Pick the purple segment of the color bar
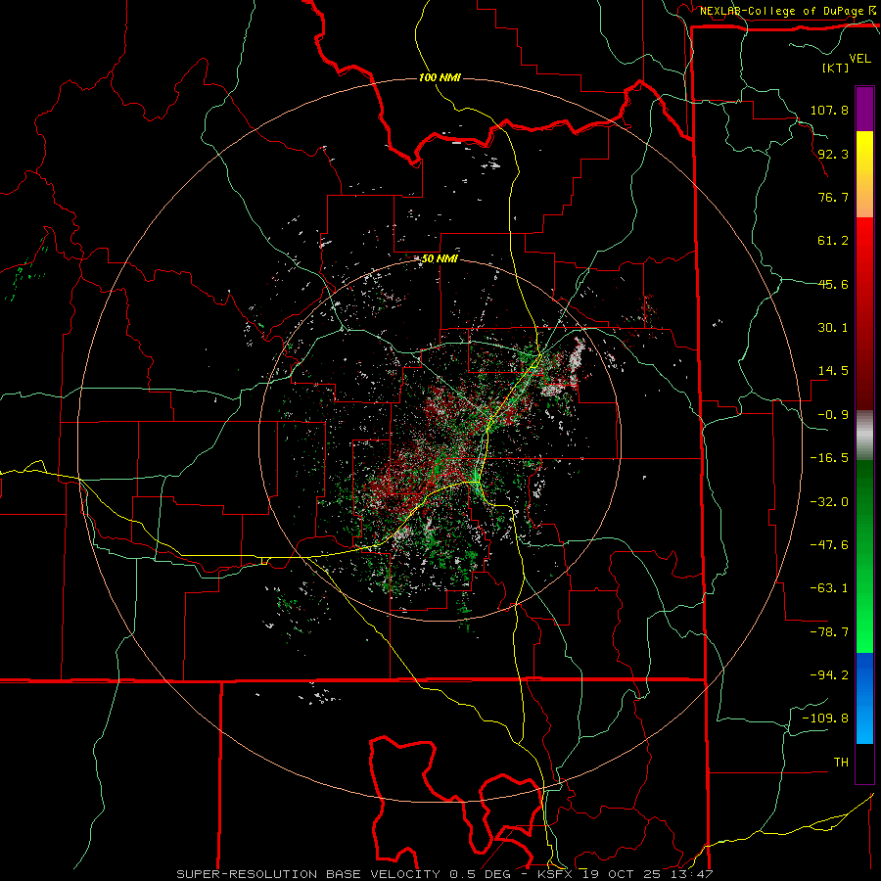This screenshot has width=881, height=881. click(864, 109)
